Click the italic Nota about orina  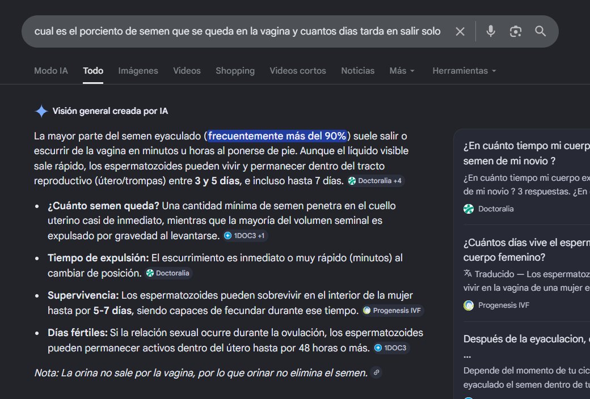click(201, 373)
